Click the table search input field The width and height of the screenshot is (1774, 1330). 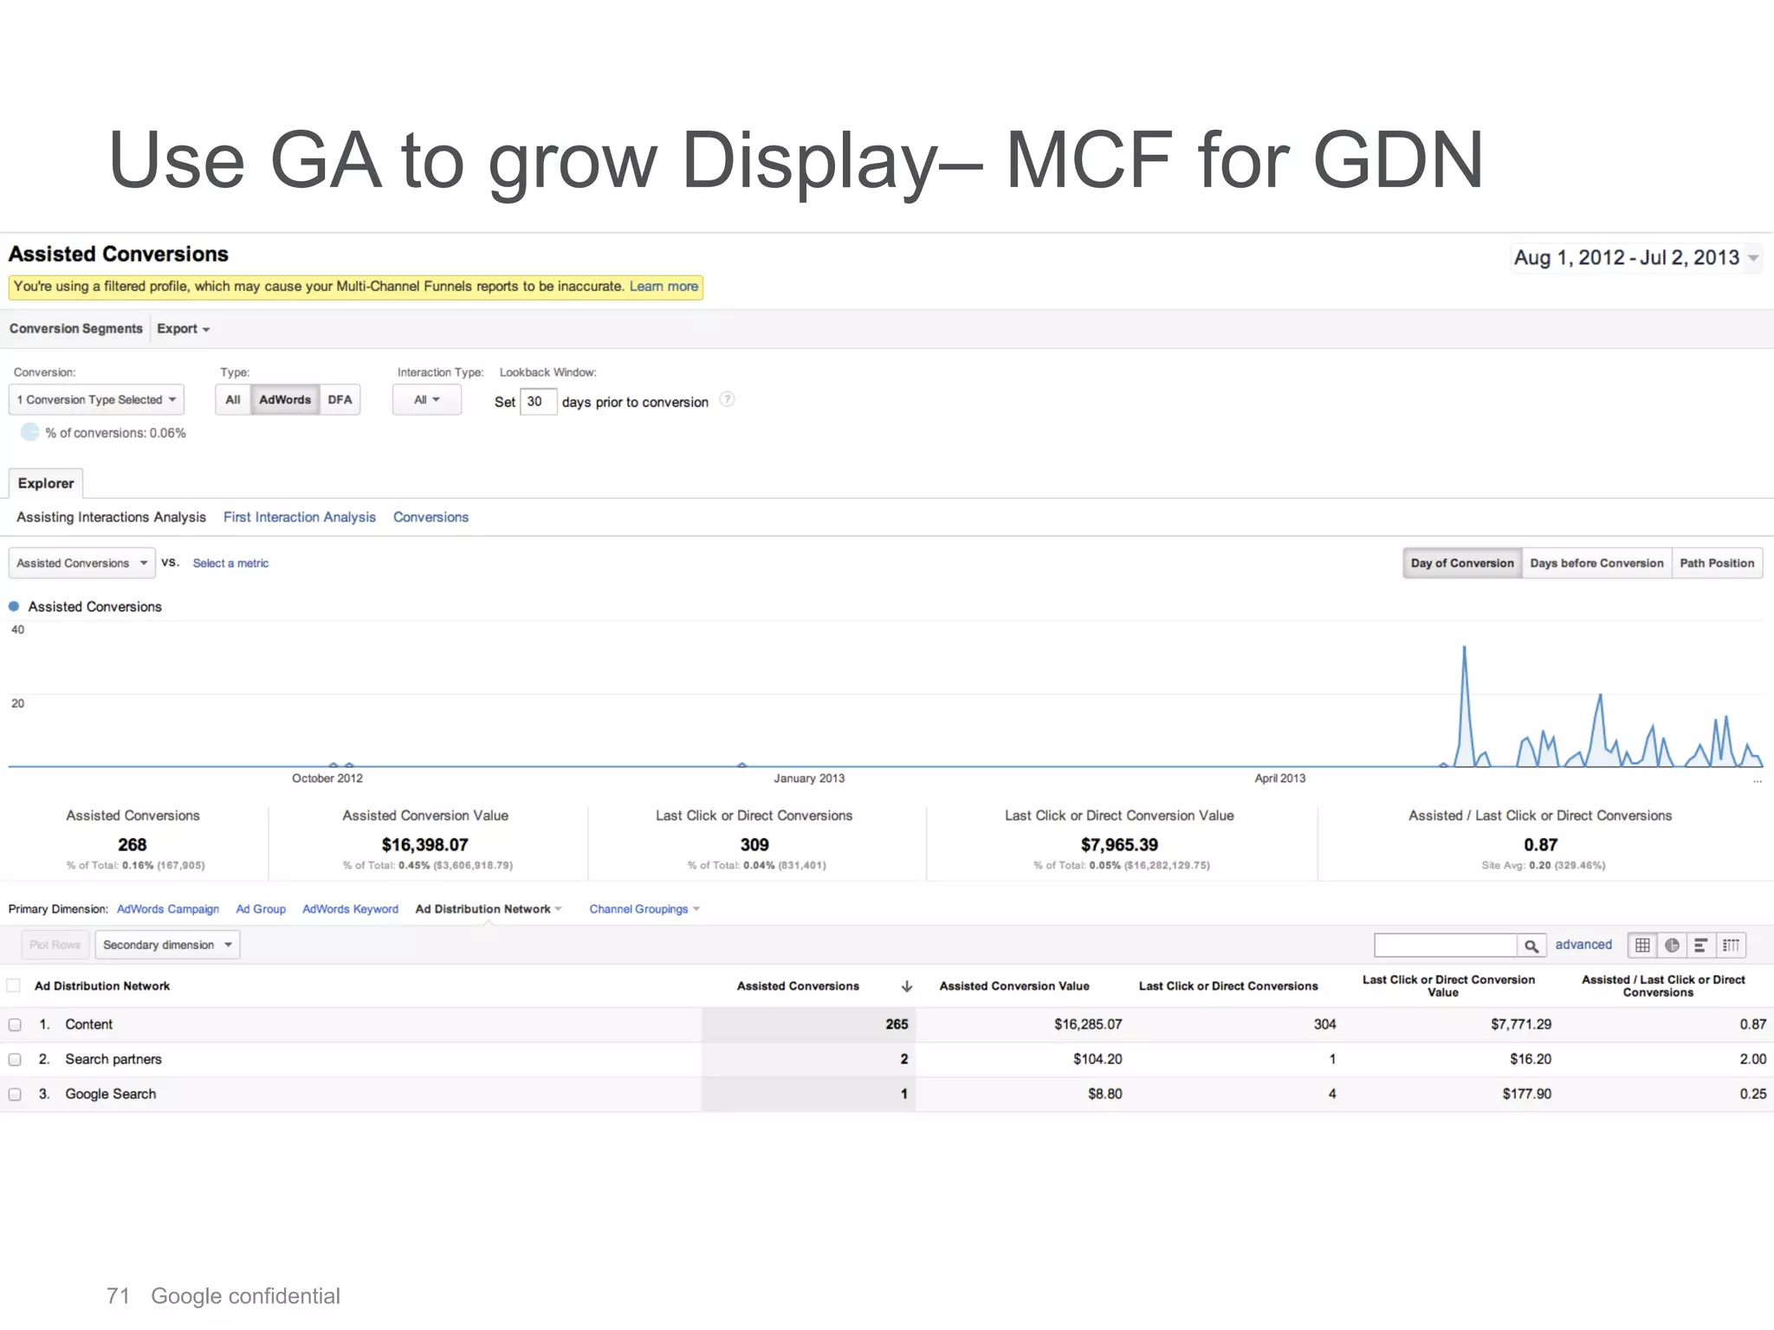point(1446,946)
